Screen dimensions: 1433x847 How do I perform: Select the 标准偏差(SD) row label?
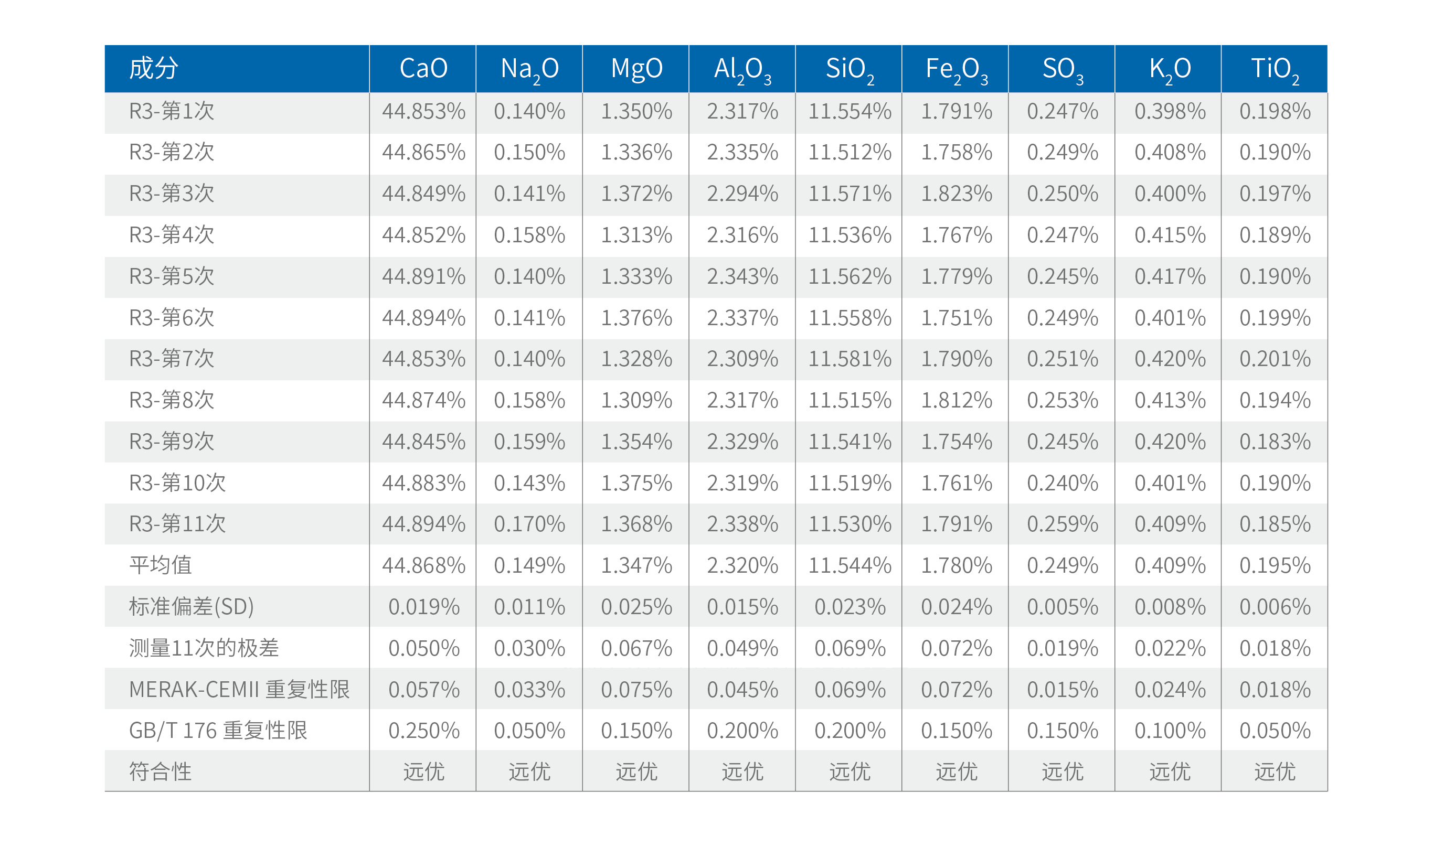[191, 607]
